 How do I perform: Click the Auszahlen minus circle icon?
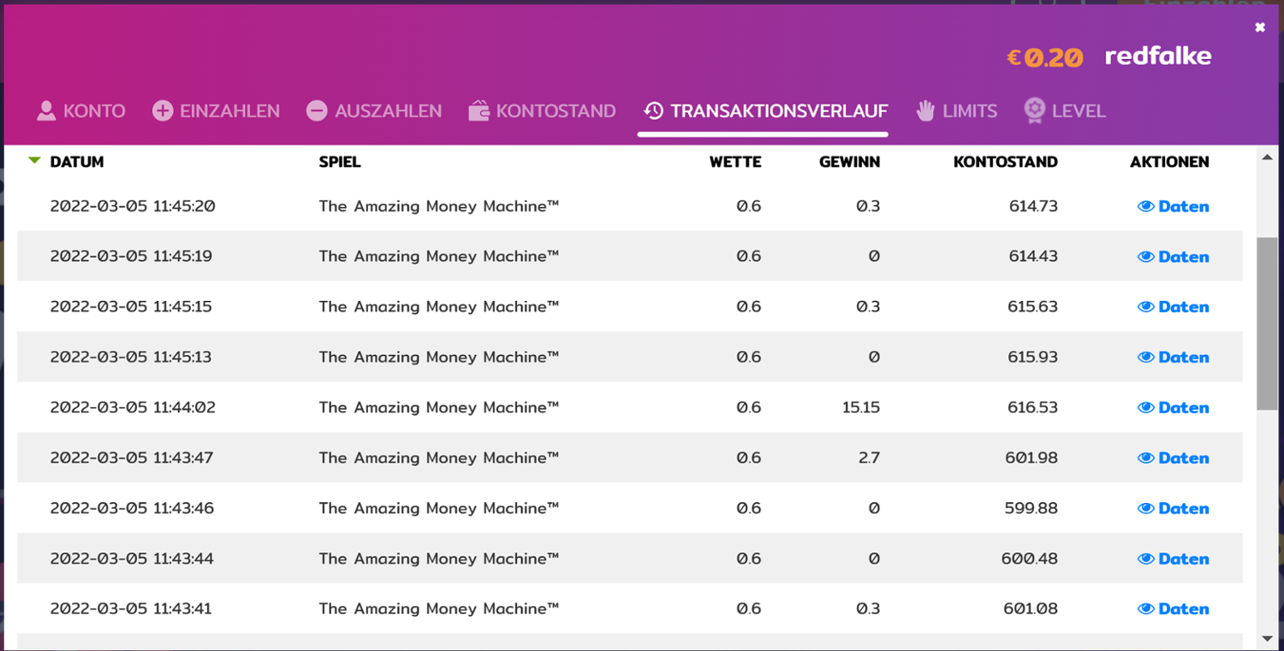317,110
